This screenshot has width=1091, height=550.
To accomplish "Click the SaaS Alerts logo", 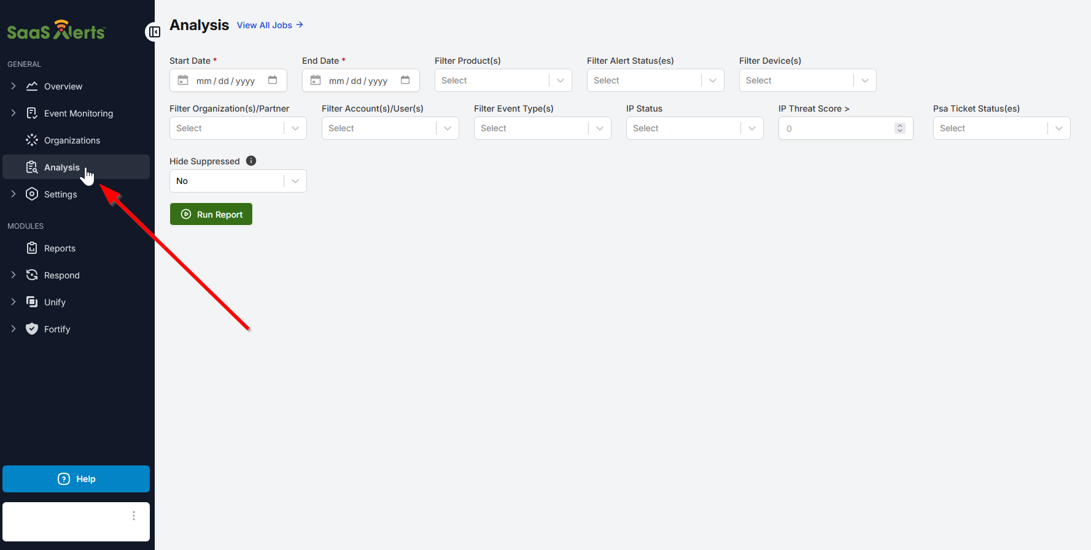I will coord(56,30).
